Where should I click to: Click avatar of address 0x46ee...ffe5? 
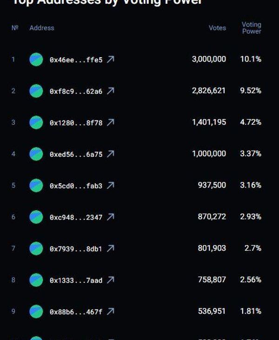click(36, 60)
